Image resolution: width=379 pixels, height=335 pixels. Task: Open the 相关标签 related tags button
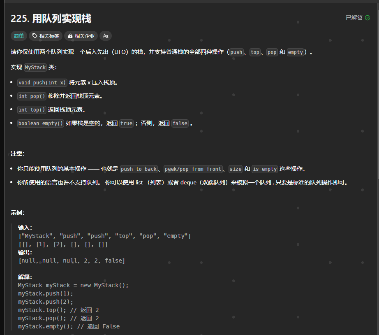tap(46, 36)
